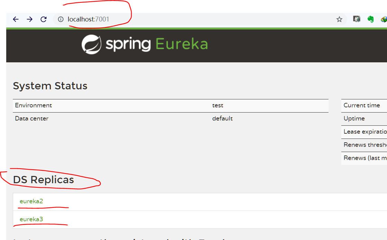
Task: Open the Internet Download Manager extension
Action: (x=384, y=19)
